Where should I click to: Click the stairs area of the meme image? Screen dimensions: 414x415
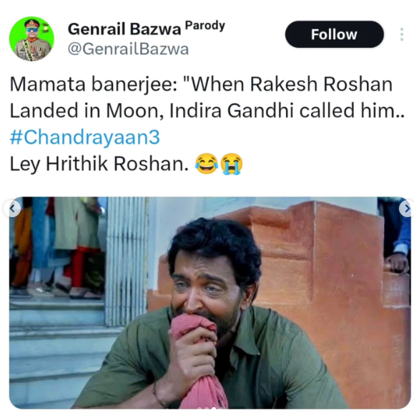coord(57,349)
